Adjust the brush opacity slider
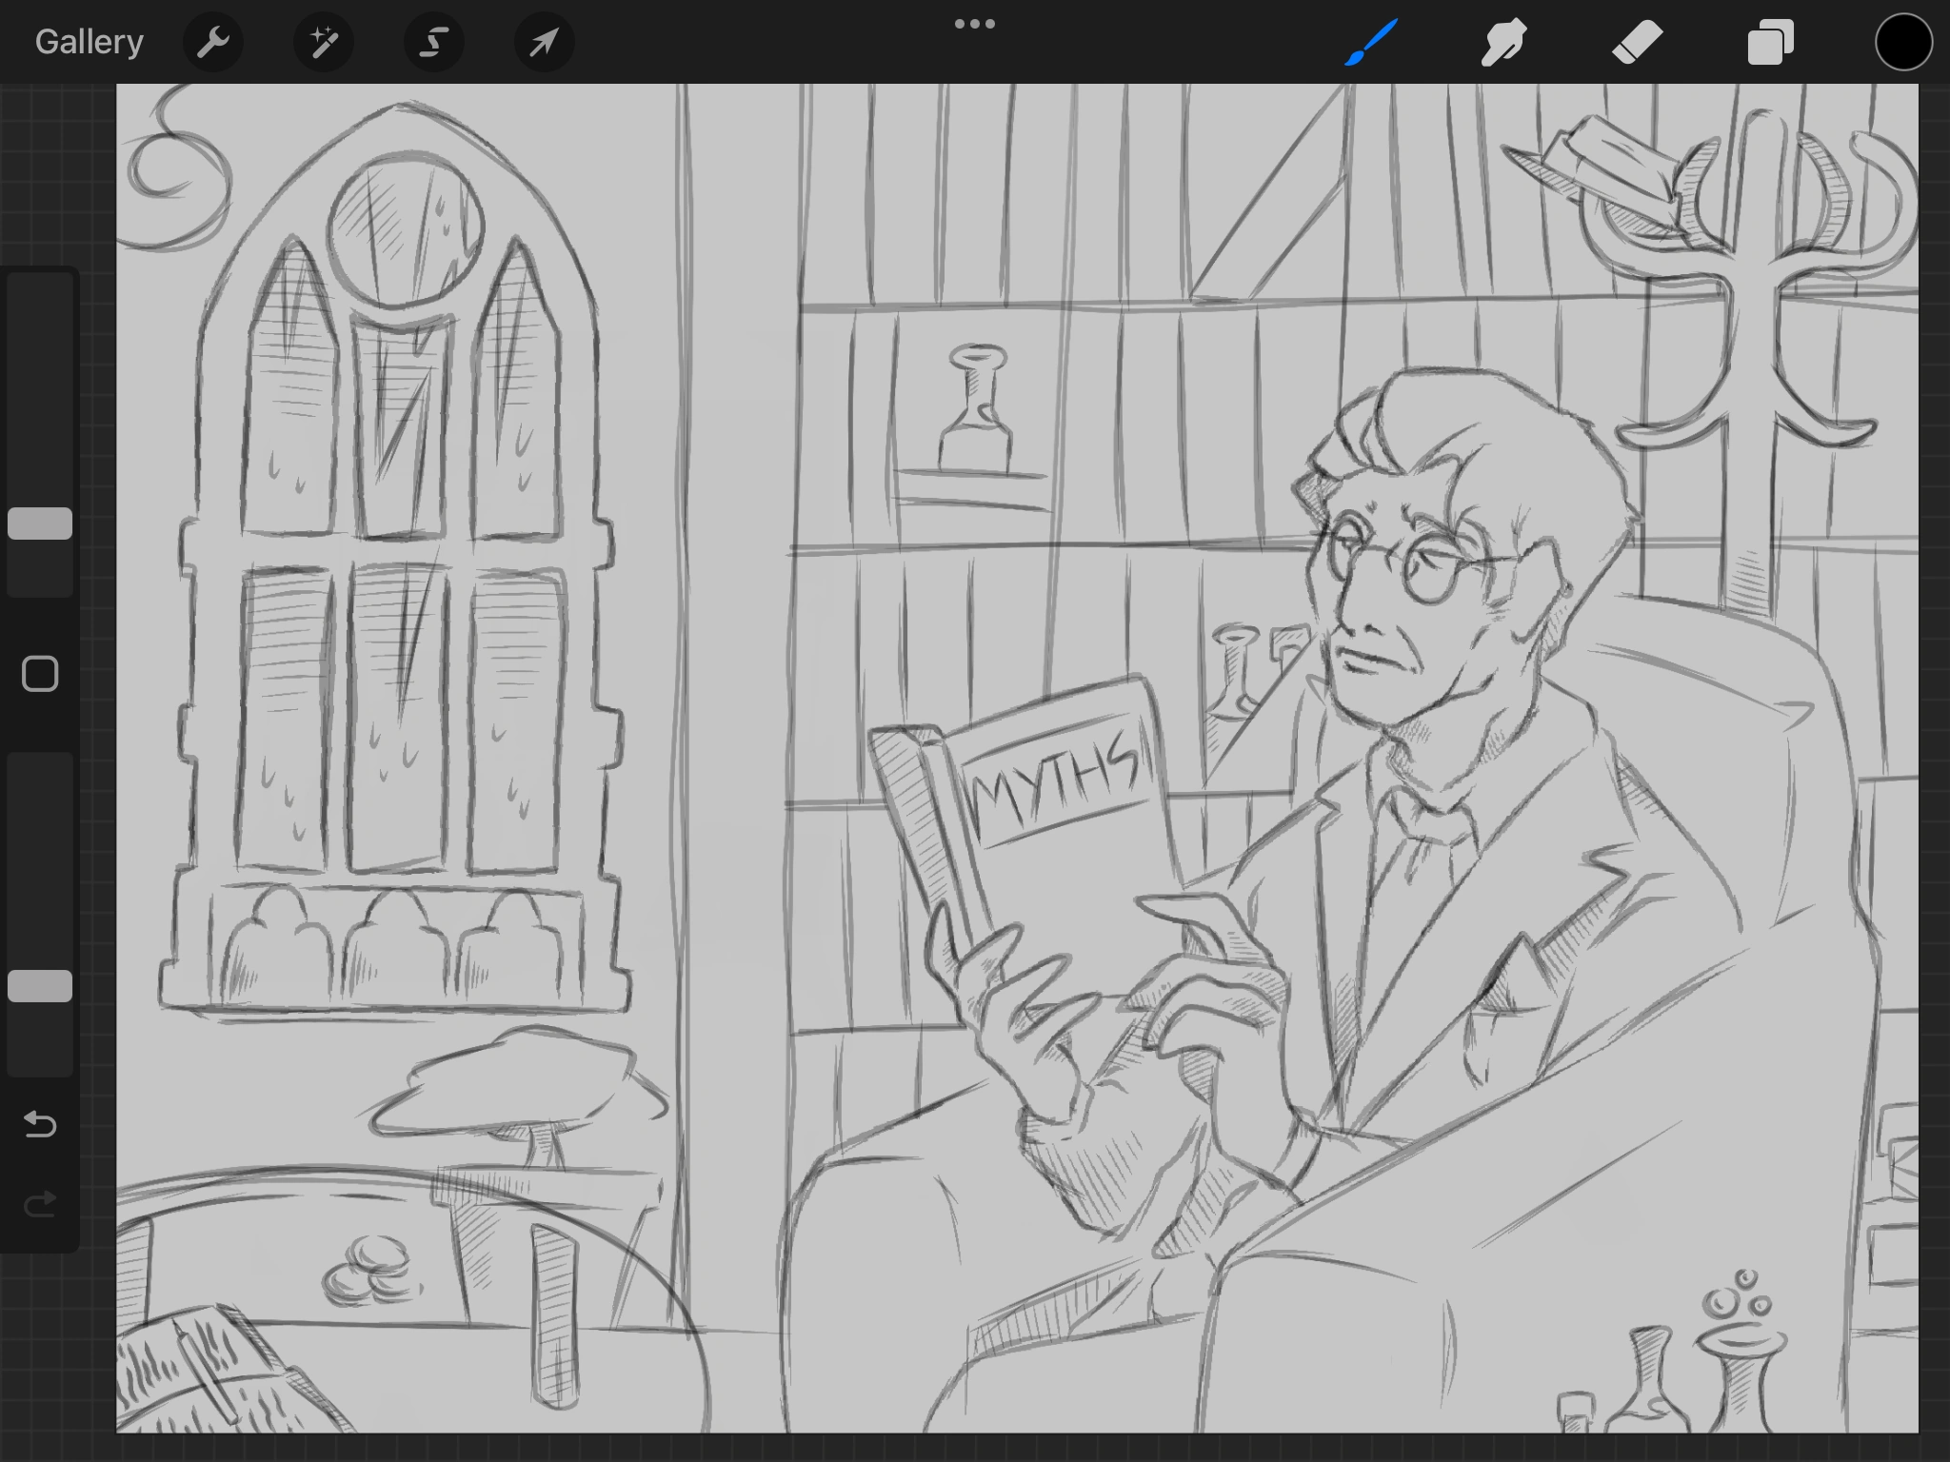Image resolution: width=1950 pixels, height=1462 pixels. tap(40, 980)
